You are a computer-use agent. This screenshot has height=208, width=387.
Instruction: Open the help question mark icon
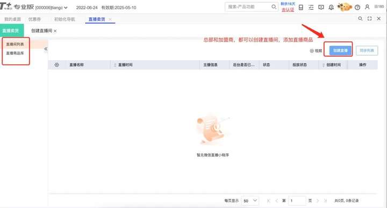click(357, 8)
